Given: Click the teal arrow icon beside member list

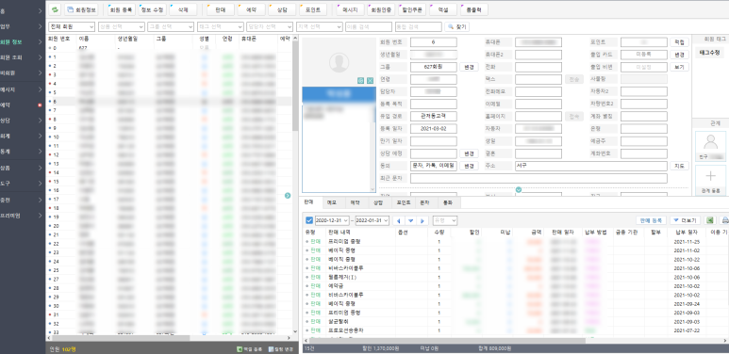Looking at the screenshot, I should coord(288,195).
